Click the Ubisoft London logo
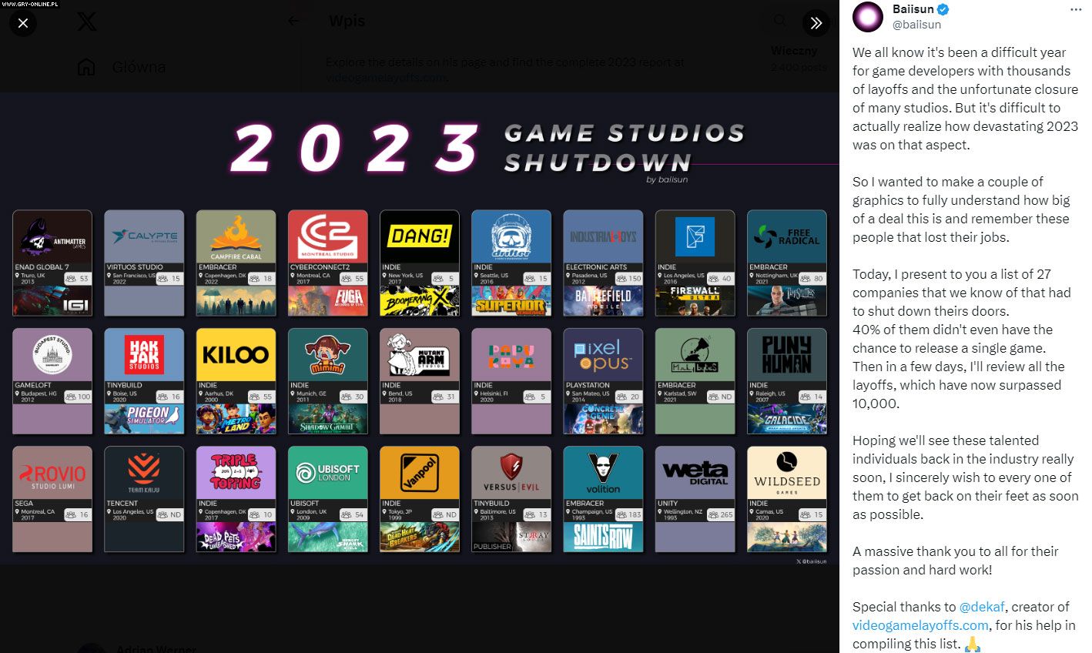 [327, 473]
